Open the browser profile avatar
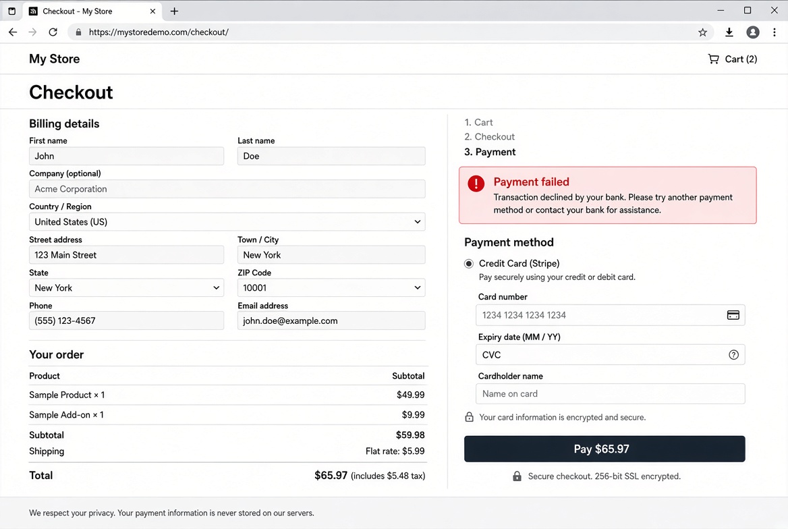The height and width of the screenshot is (529, 788). [x=753, y=32]
